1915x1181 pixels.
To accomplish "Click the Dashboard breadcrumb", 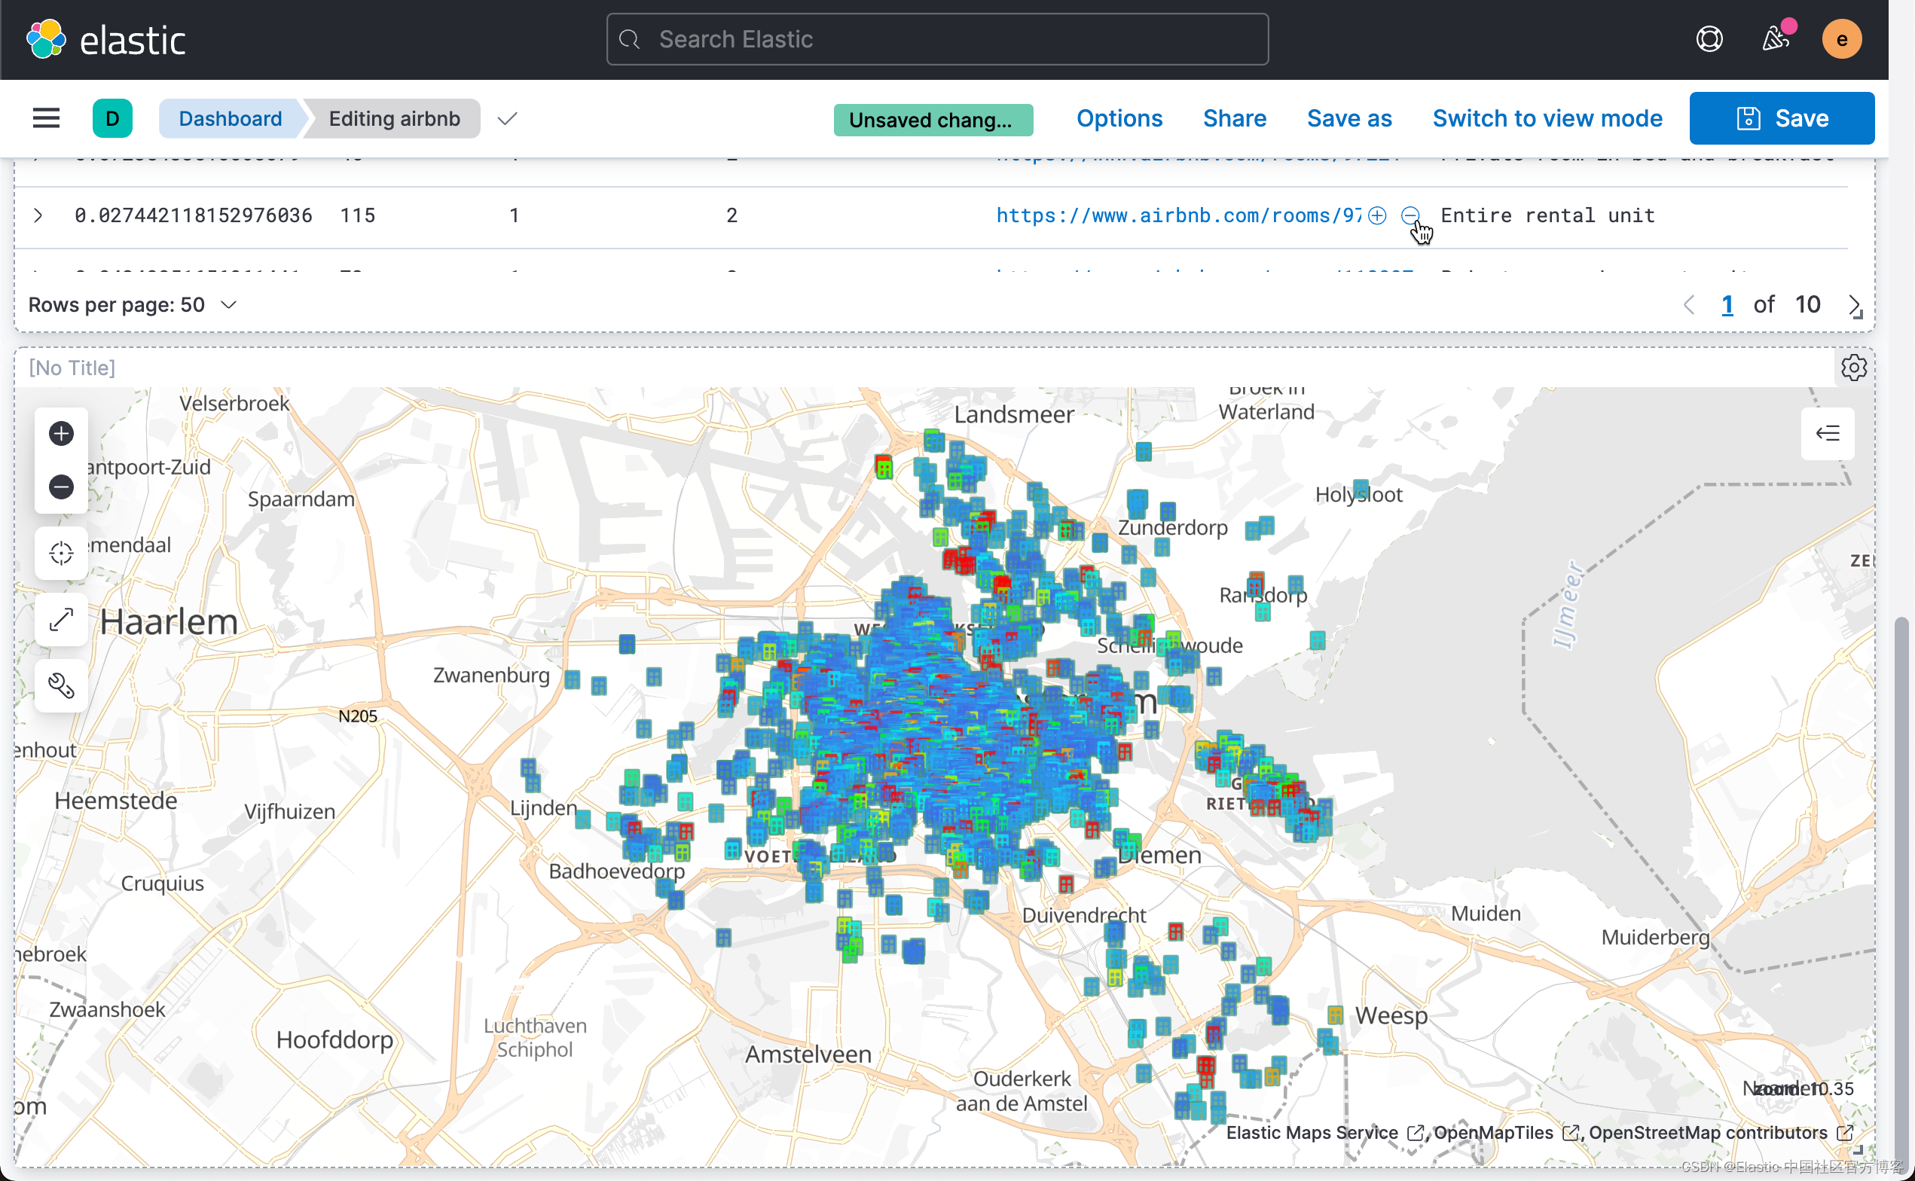I will (x=231, y=119).
